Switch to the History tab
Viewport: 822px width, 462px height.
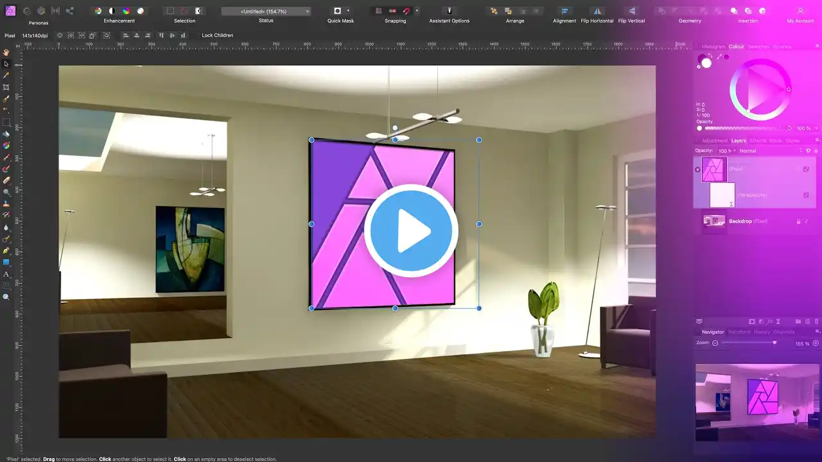coord(762,332)
